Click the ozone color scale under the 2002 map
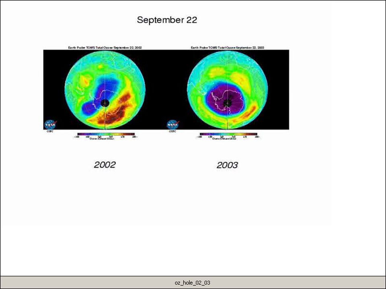Image resolution: width=386 pixels, height=289 pixels. point(106,134)
